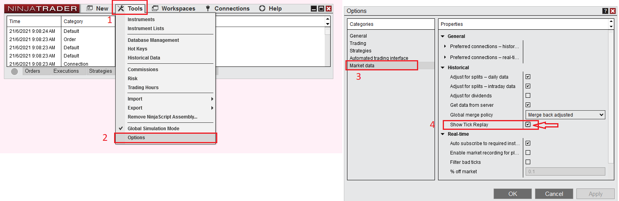This screenshot has width=619, height=201.
Task: Select Options in the Tools menu
Action: (136, 138)
